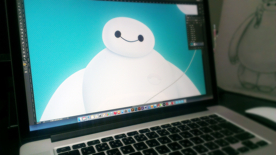
Task: Launch Adobe Illustrator from the Dock
Action: click(139, 109)
